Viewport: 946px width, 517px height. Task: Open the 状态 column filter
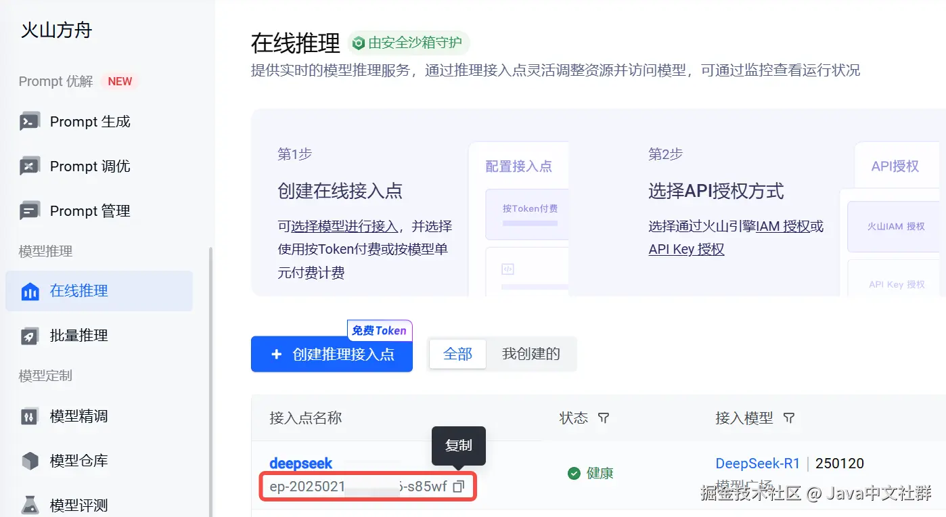pos(604,418)
